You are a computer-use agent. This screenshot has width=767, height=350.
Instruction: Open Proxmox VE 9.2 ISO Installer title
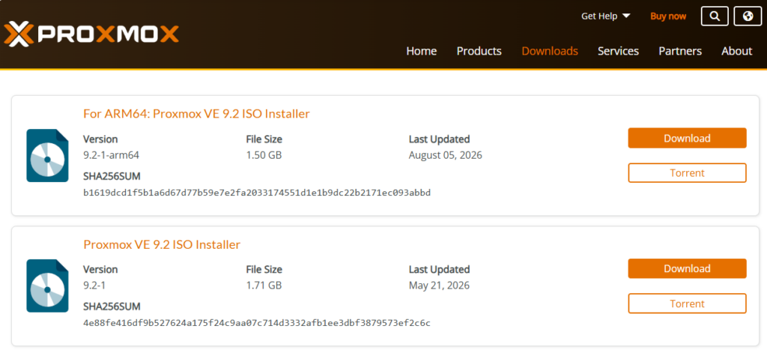click(162, 244)
